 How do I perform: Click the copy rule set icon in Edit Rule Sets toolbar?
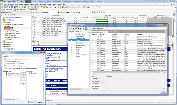pos(76,28)
